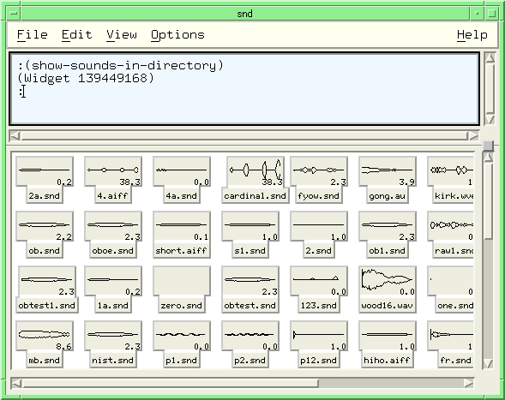
Task: Select the p2.snd waveform thumbnail
Action: tap(250, 336)
